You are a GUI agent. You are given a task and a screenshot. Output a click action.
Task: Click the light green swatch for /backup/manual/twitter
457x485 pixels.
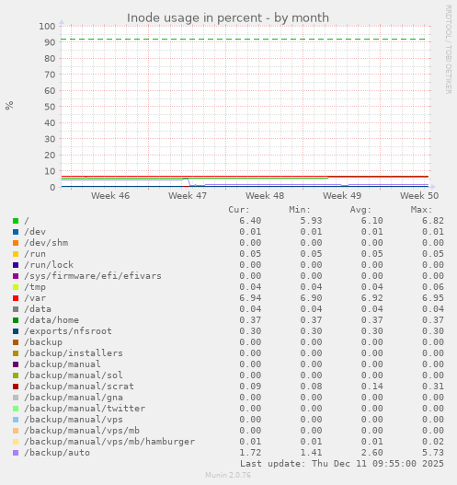tap(16, 409)
